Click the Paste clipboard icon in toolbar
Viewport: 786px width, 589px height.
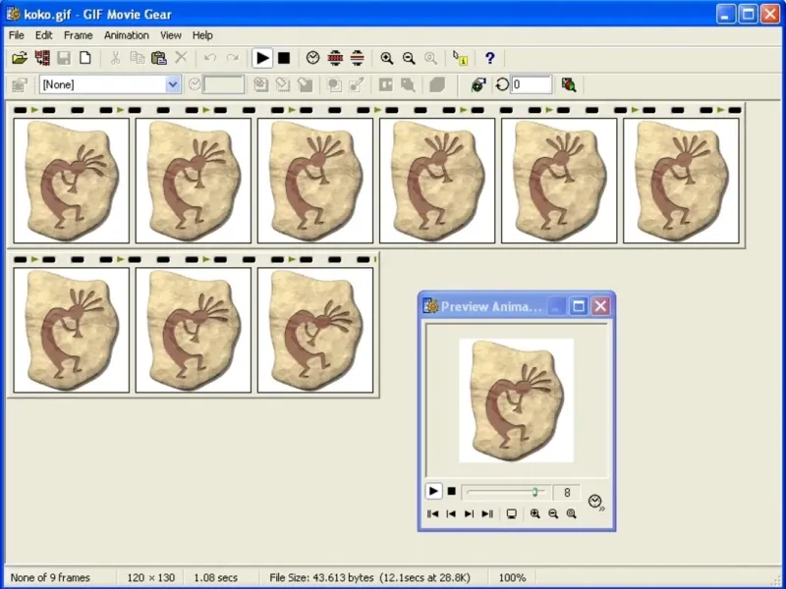(x=158, y=59)
